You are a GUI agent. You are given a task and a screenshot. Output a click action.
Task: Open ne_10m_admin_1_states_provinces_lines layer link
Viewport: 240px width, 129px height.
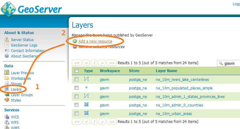pos(190,97)
